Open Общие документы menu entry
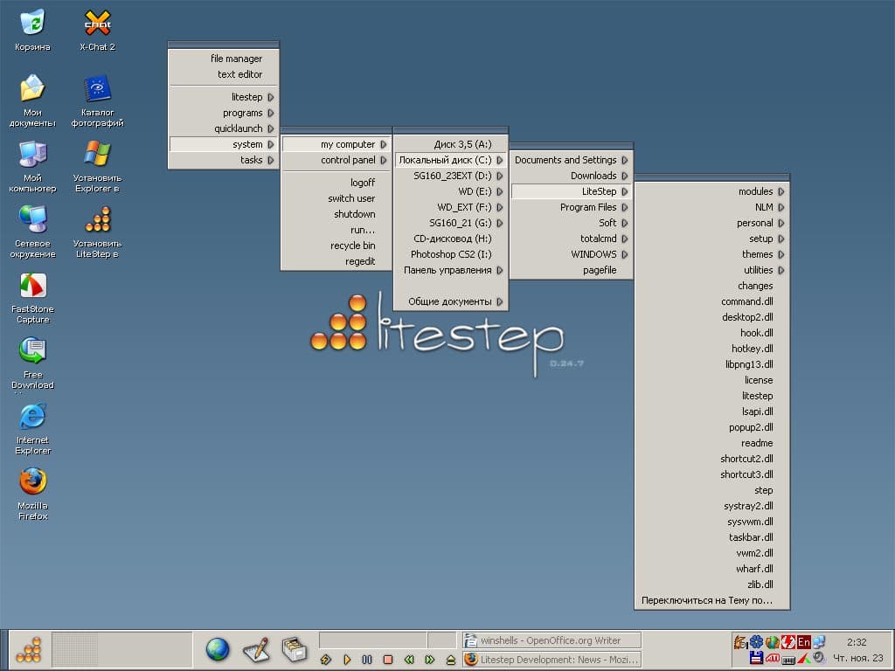895x671 pixels. pyautogui.click(x=450, y=301)
